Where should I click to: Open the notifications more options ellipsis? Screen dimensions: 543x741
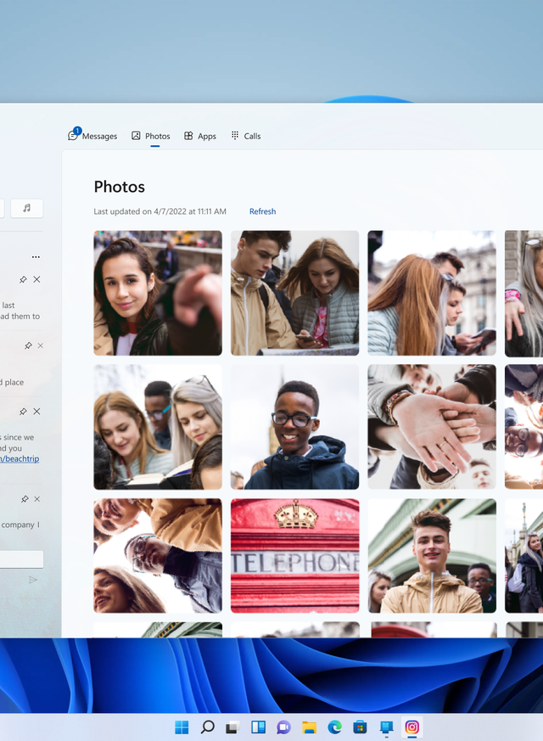tap(36, 256)
